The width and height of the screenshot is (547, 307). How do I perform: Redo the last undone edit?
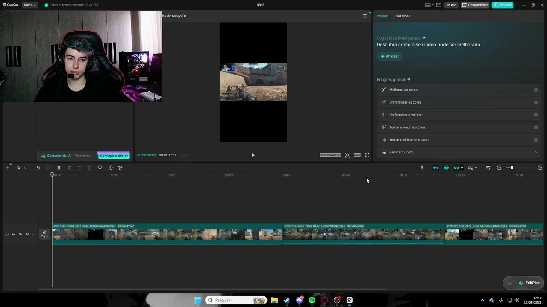[x=49, y=168]
